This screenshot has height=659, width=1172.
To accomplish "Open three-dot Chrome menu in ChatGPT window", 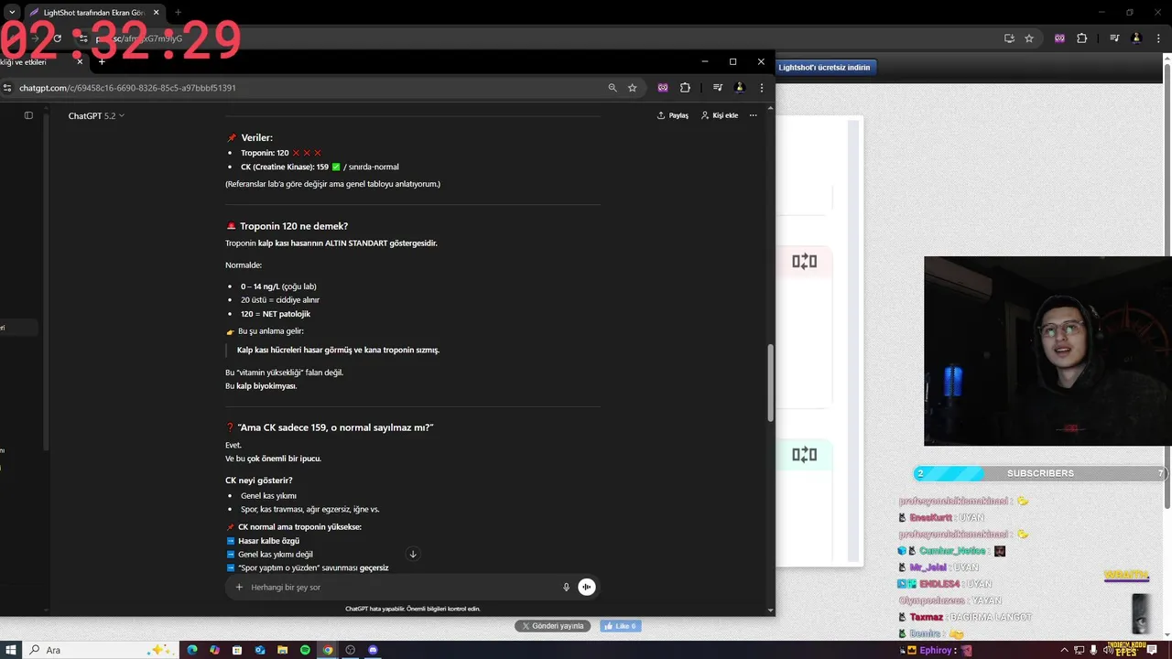I will point(761,88).
